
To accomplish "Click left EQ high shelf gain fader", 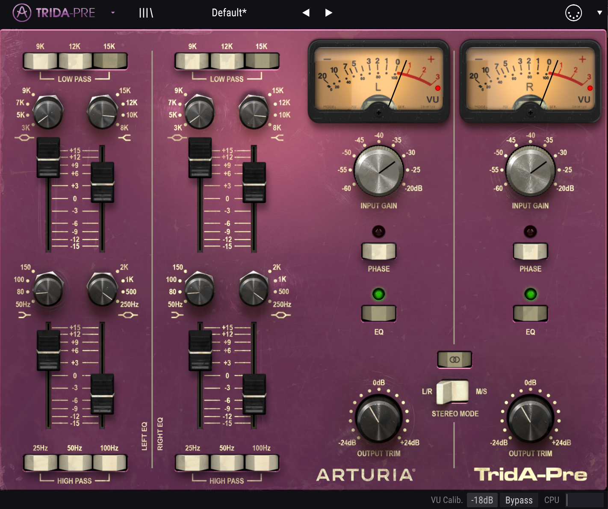I will click(103, 182).
